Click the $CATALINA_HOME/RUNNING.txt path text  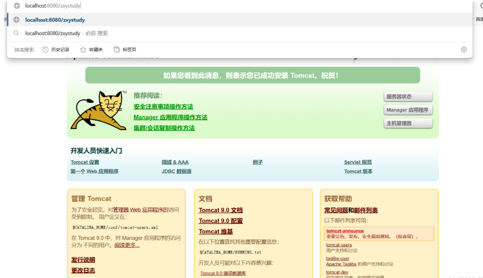coord(230,252)
